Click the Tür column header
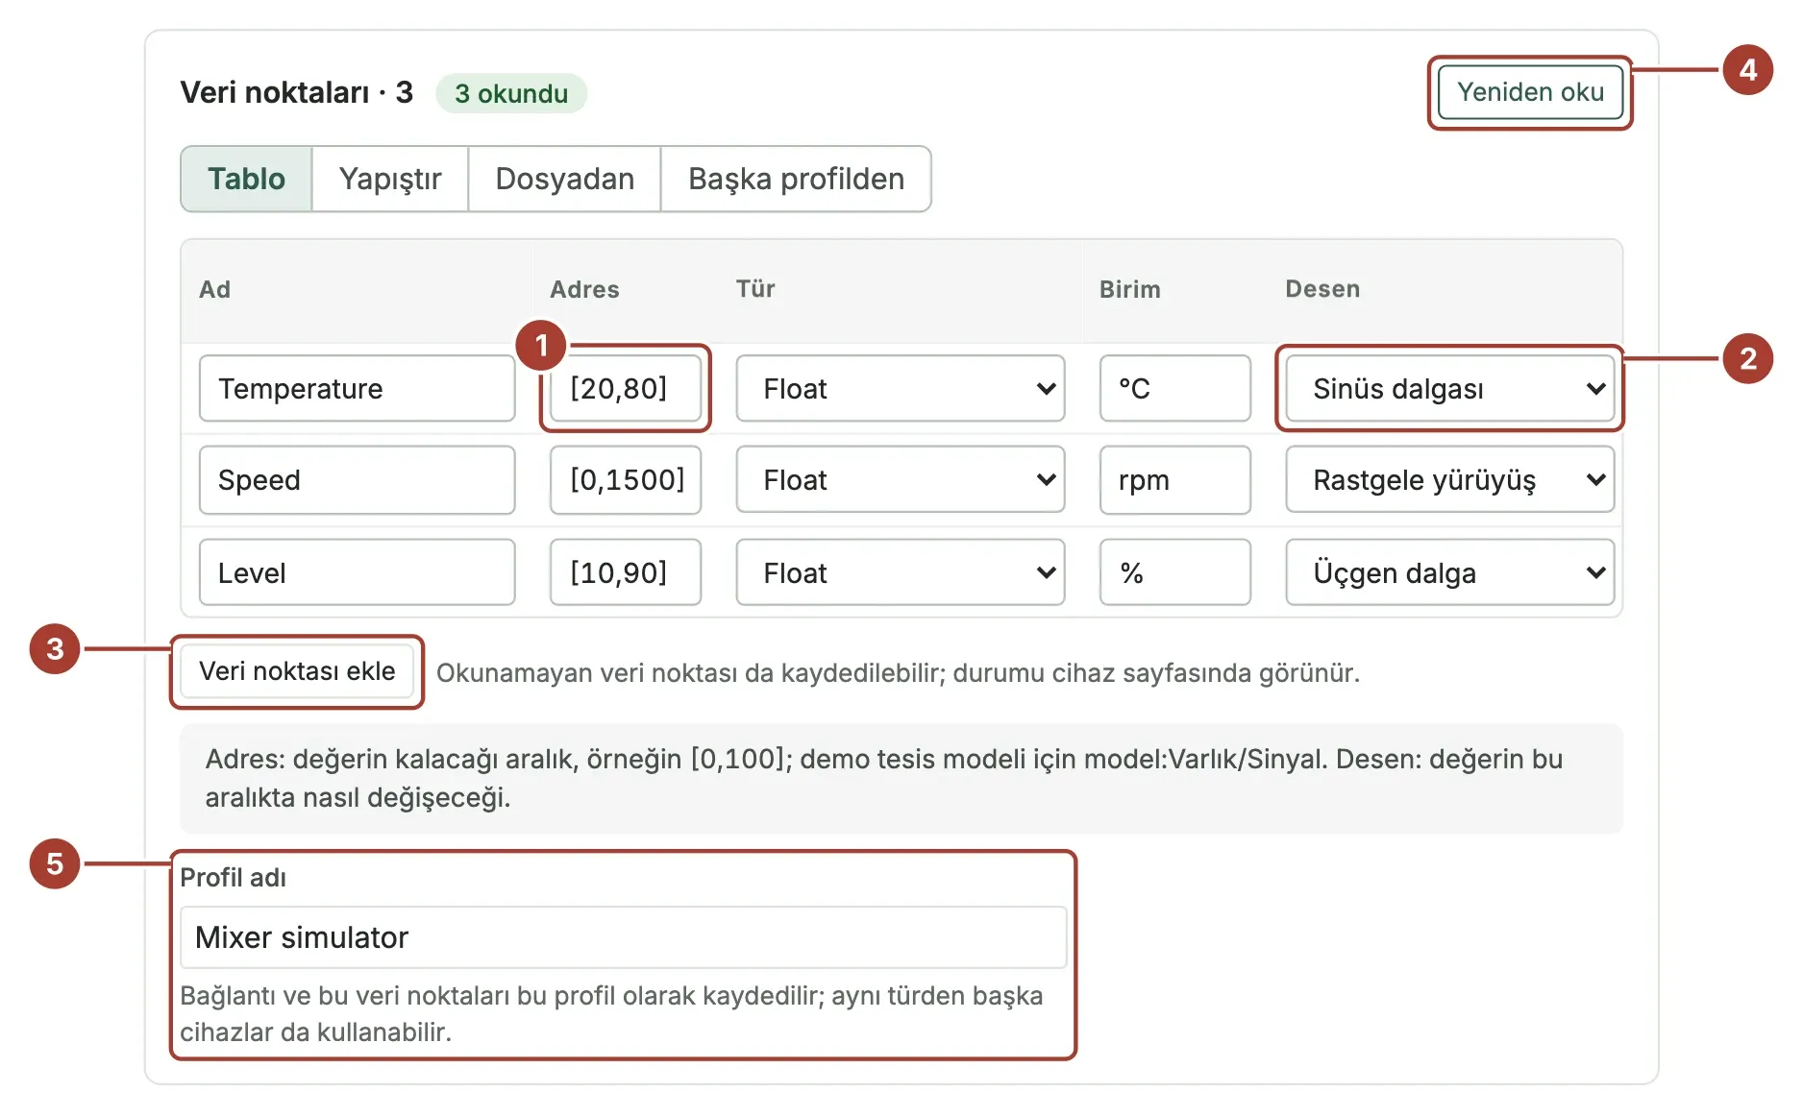 pos(755,289)
